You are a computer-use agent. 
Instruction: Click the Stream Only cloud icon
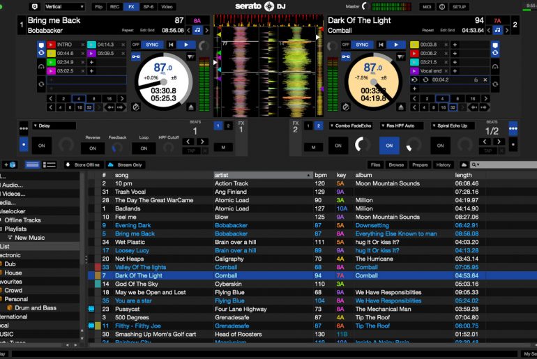coord(111,165)
